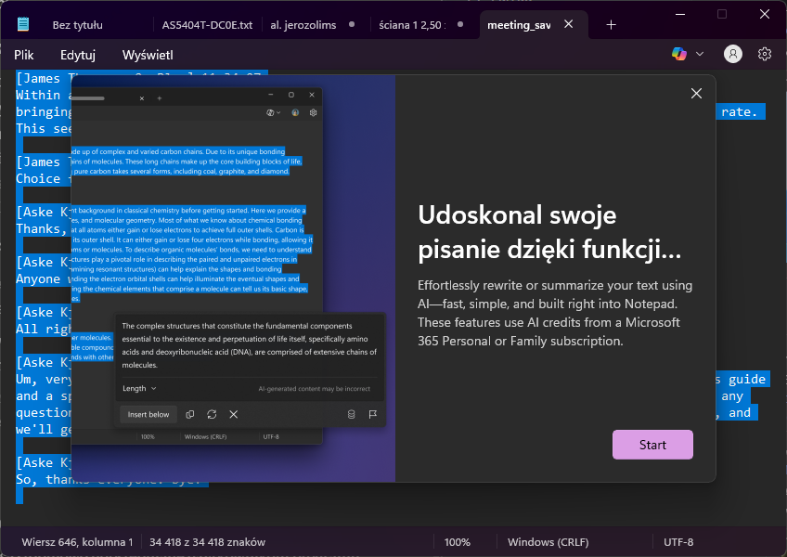The height and width of the screenshot is (557, 787).
Task: Close the AI writing promo dialog
Action: 696,93
